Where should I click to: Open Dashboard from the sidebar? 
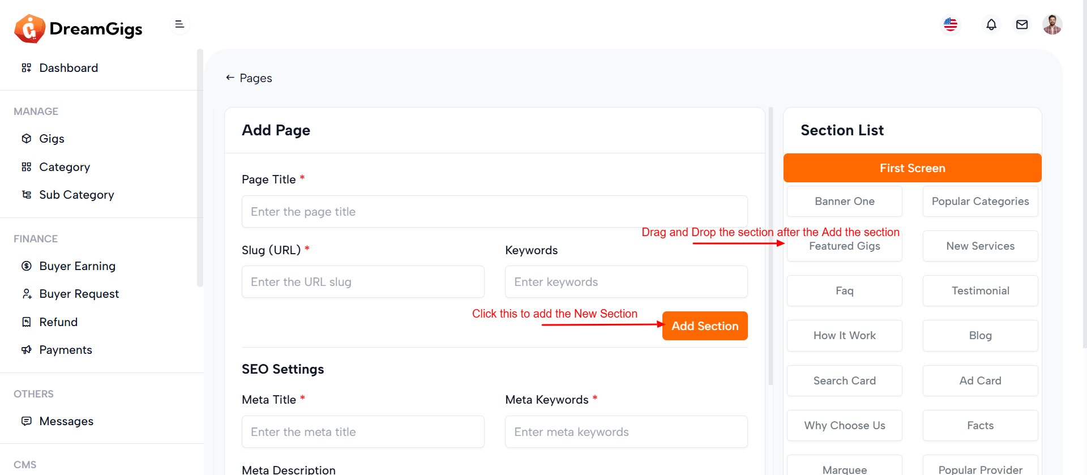click(69, 68)
